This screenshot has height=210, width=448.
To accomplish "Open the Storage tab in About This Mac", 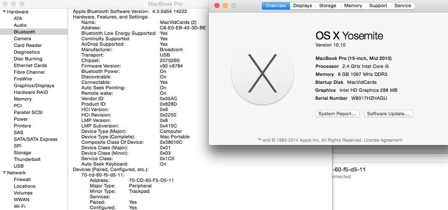I will (x=328, y=6).
